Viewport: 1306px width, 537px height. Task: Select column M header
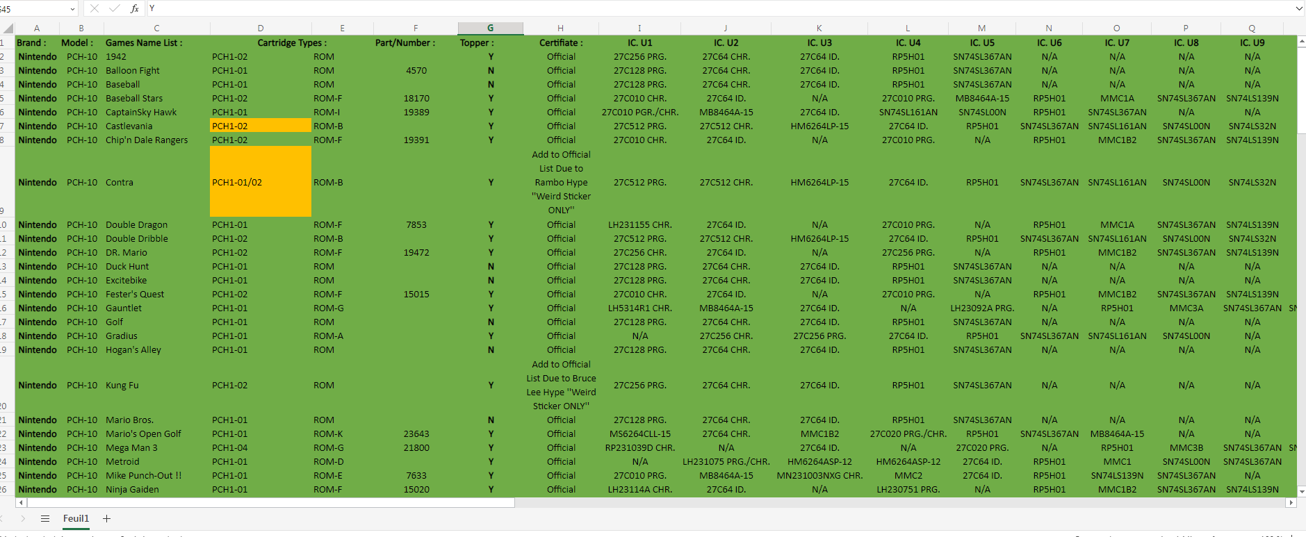982,28
